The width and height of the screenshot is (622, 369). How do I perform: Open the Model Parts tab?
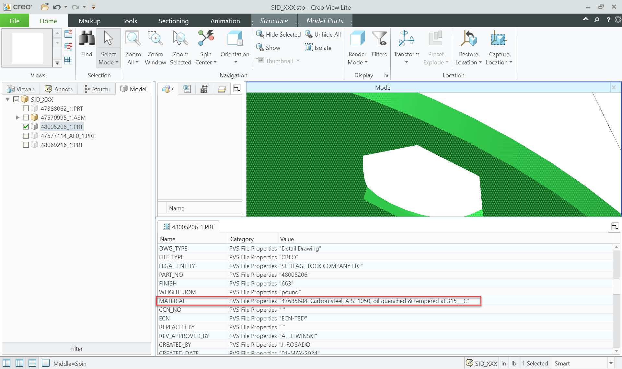tap(325, 20)
